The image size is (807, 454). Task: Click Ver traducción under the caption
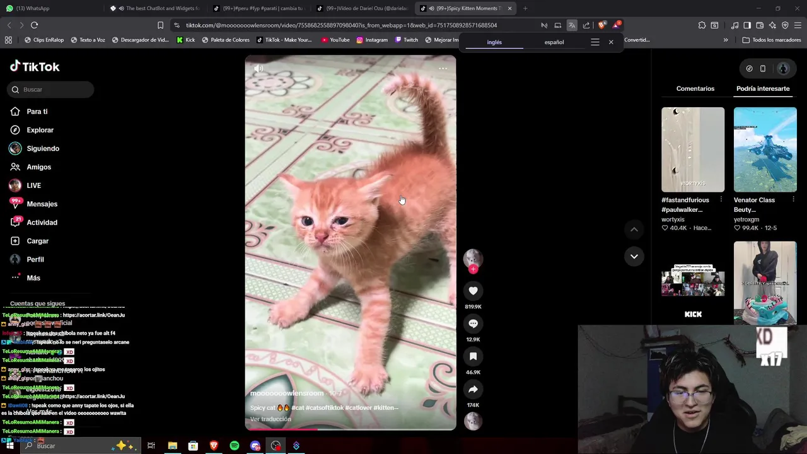click(x=270, y=419)
